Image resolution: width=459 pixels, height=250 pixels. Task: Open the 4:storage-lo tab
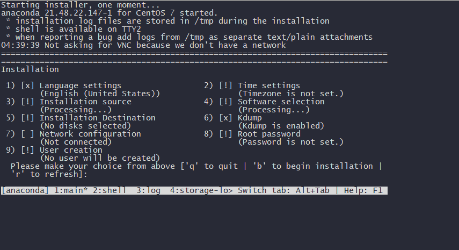tap(201, 190)
